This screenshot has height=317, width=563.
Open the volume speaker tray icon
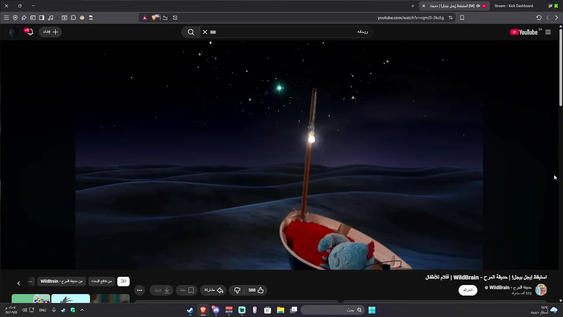[25, 310]
